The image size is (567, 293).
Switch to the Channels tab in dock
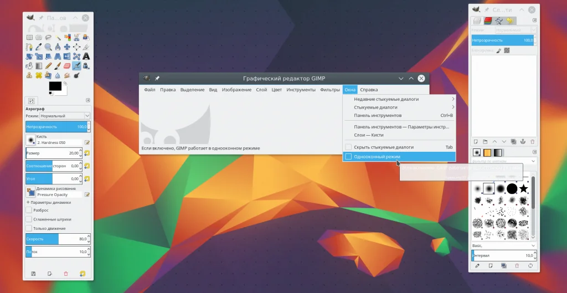click(488, 20)
